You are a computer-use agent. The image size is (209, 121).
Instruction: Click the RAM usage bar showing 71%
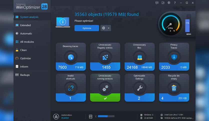tap(187, 25)
